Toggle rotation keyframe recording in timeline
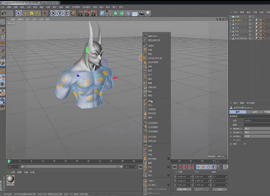Screen dimensions: 270x196 click(208, 167)
